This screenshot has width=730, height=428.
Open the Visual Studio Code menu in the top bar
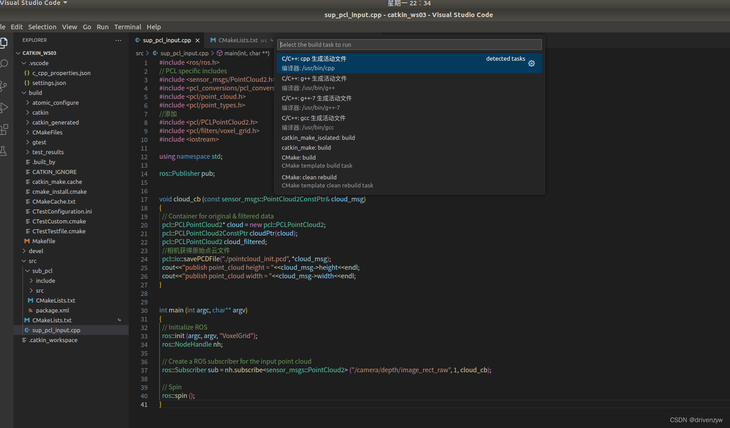tap(32, 3)
